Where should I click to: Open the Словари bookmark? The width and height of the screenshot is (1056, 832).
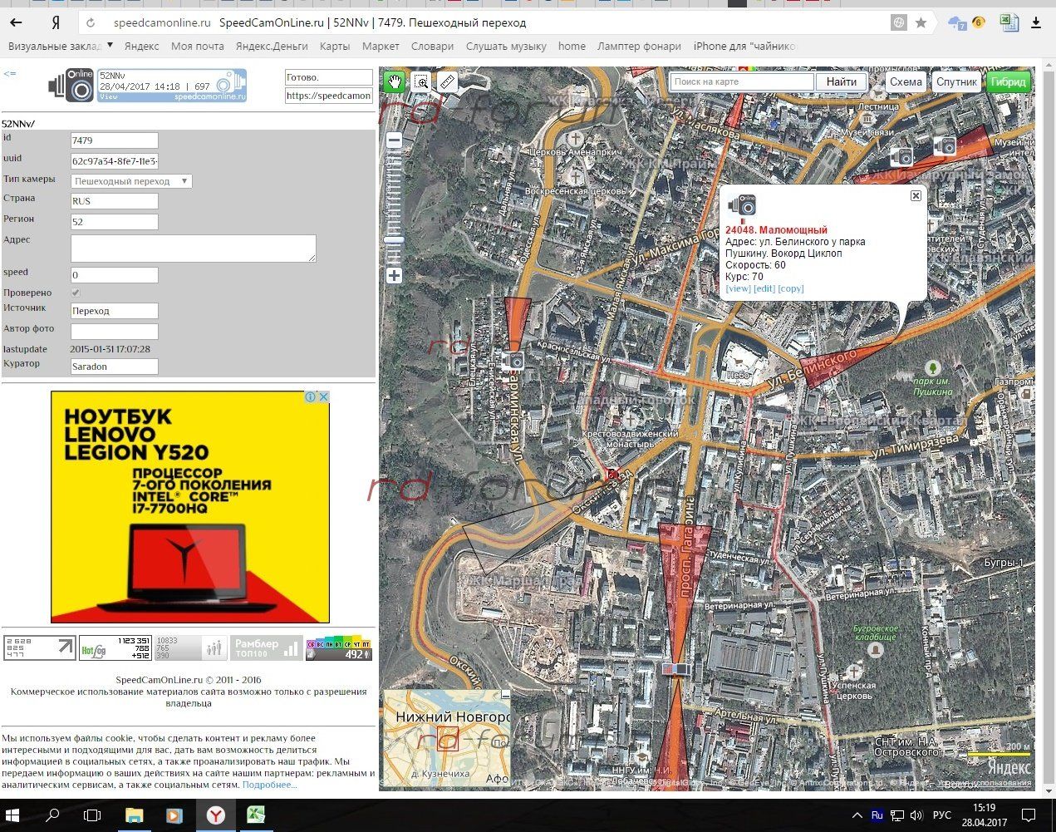tap(432, 46)
